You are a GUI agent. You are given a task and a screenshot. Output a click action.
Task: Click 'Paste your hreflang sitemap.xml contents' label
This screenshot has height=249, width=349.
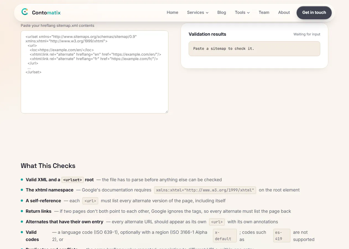click(58, 25)
